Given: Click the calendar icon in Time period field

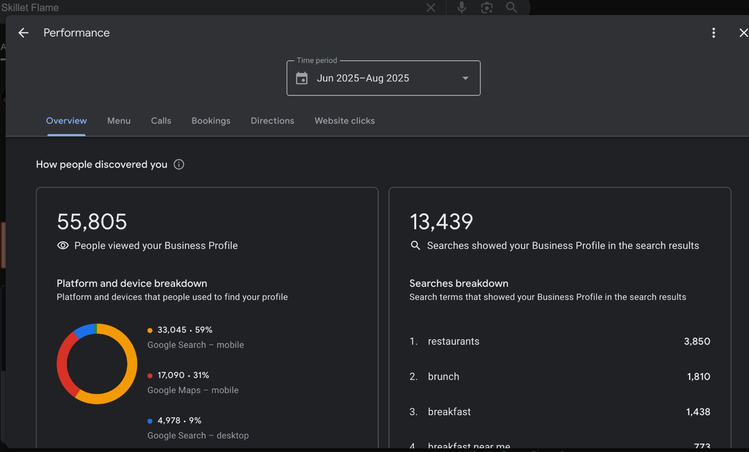Looking at the screenshot, I should [x=302, y=78].
